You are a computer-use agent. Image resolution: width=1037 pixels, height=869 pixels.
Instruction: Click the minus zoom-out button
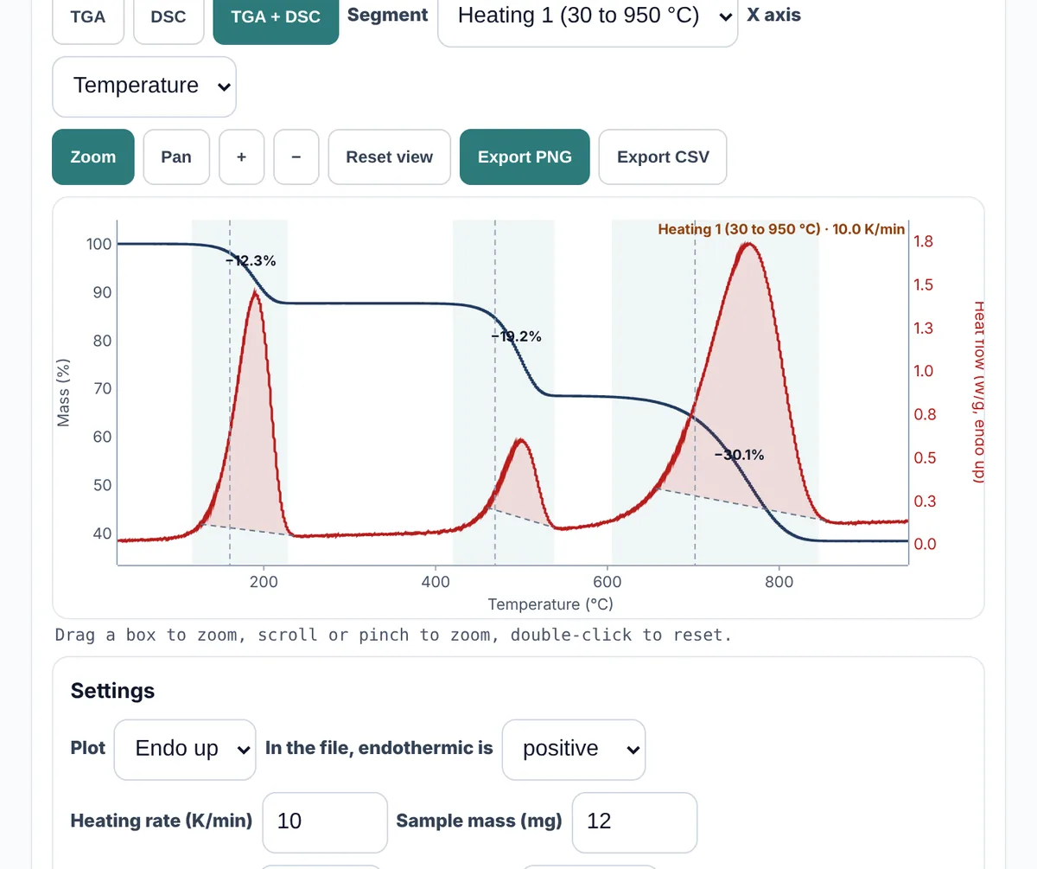296,157
